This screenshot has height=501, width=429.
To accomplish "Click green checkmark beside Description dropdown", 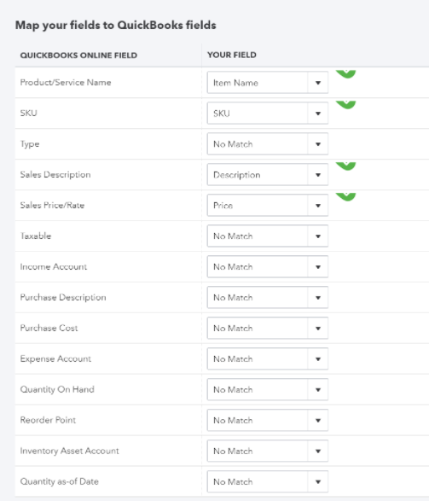I will tap(345, 166).
